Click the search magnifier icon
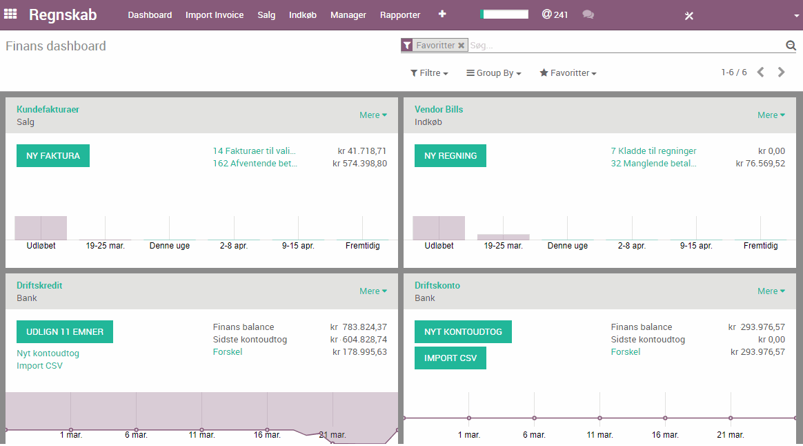 pyautogui.click(x=791, y=46)
